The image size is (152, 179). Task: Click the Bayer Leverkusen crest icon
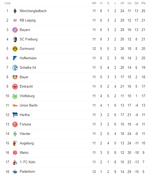pyautogui.click(x=15, y=77)
